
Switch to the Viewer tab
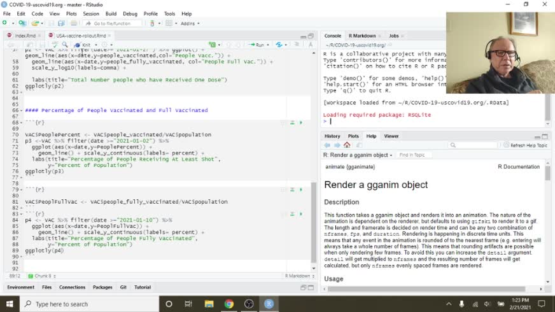coord(391,136)
